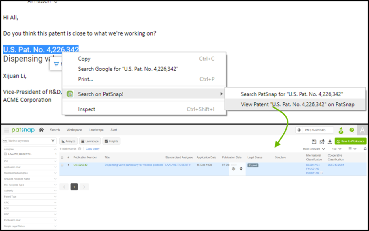Image resolution: width=369 pixels, height=231 pixels.
Task: Select Search PatSnap for "U.S. Pat. No. 4,226,342"
Action: point(295,94)
